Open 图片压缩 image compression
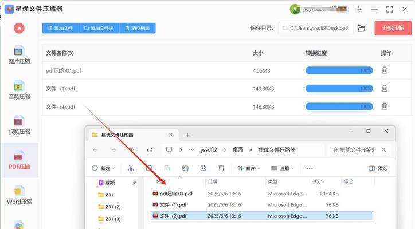 (x=19, y=56)
